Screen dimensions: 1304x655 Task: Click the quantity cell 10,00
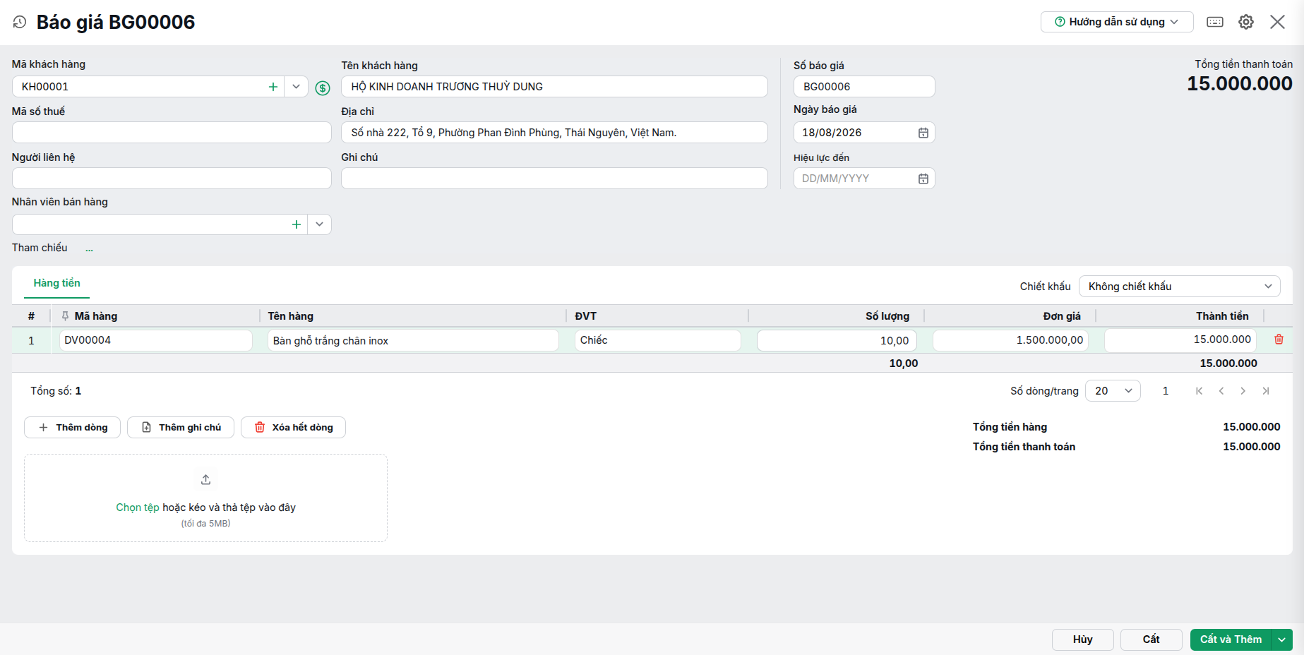click(x=837, y=340)
